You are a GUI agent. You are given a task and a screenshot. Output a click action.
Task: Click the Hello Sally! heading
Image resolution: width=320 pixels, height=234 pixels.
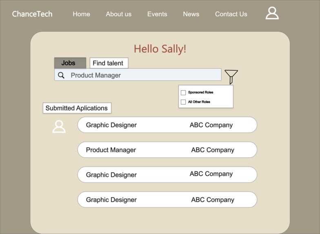coord(160,49)
